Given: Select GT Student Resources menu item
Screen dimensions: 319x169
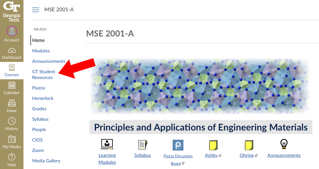Looking at the screenshot, I should coord(43,75).
